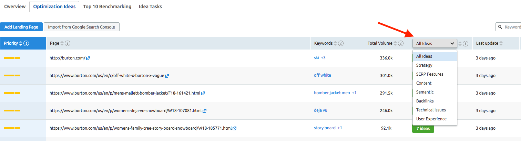Open external link for off-white-x-burton-x-vogue page
This screenshot has width=521, height=141.
coord(167,76)
